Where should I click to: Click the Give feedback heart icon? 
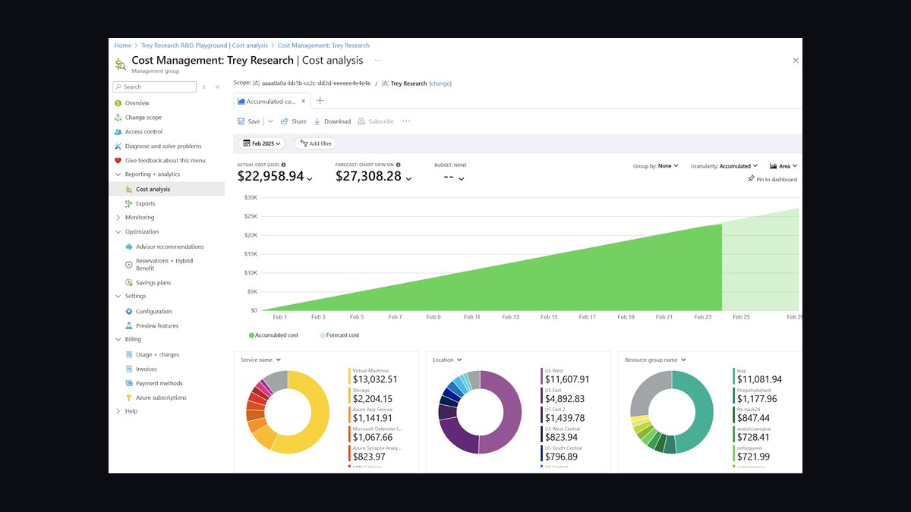[118, 161]
